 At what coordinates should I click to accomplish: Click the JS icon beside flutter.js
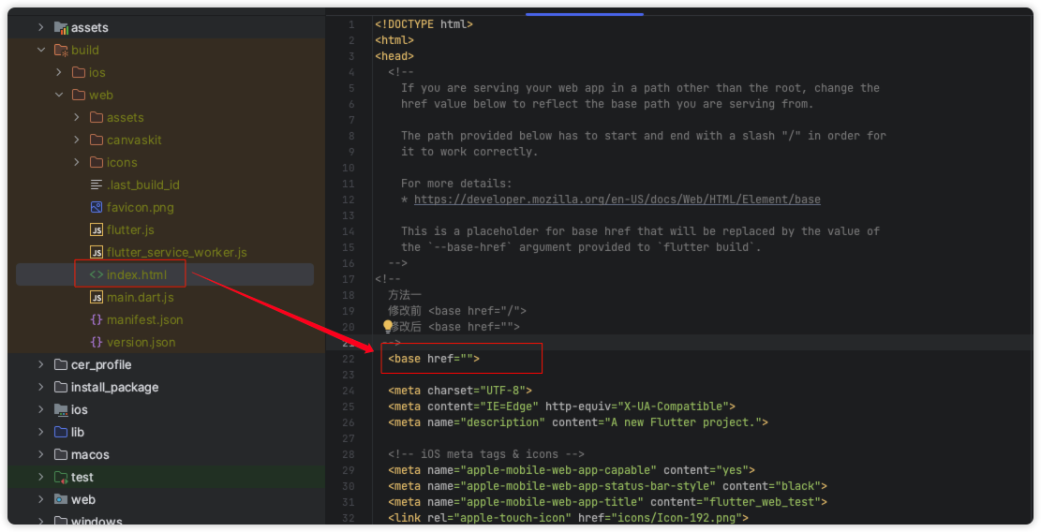tap(97, 229)
